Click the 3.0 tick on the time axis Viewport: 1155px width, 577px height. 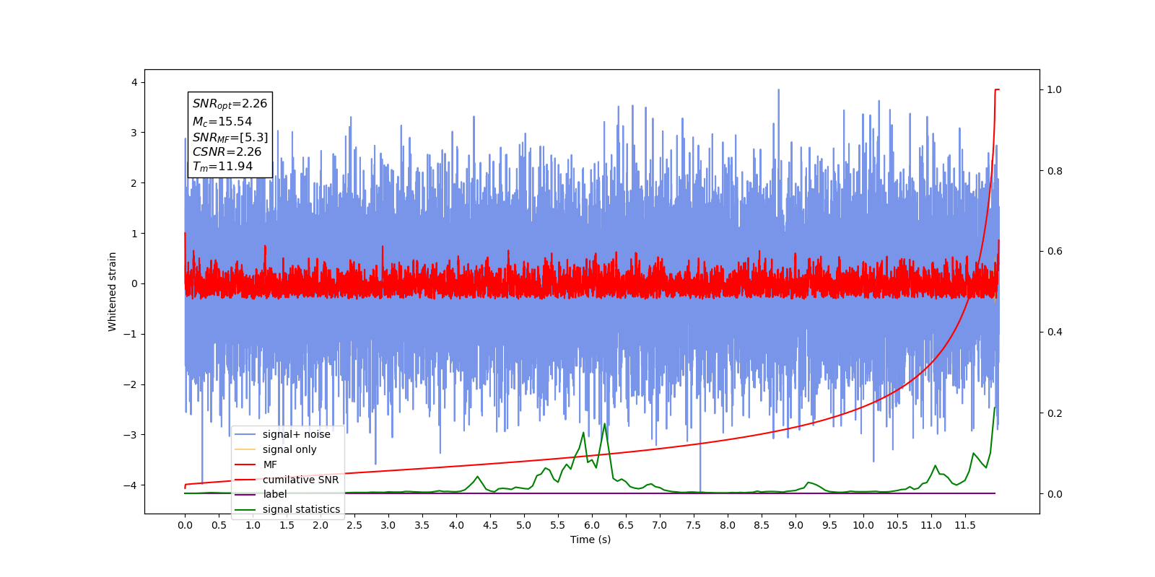[x=388, y=525]
